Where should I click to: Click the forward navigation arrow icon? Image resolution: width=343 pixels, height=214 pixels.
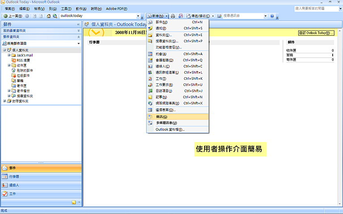27,16
